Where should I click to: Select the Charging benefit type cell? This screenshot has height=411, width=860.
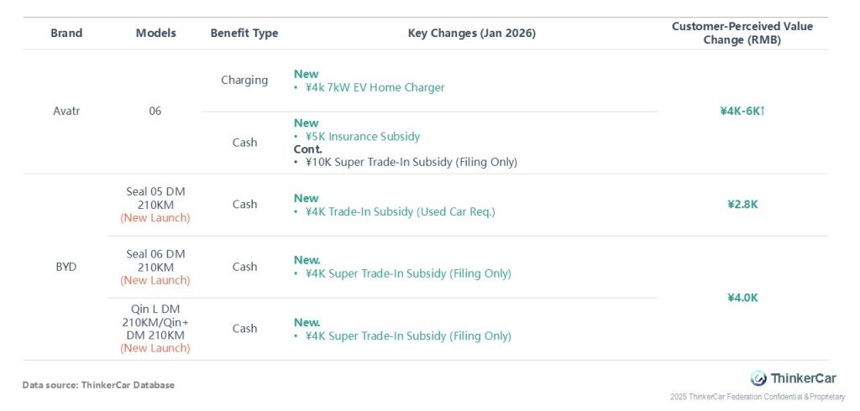point(244,81)
